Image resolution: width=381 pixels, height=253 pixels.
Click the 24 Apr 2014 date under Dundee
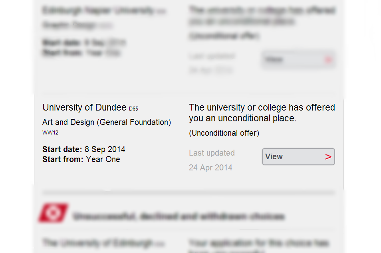[210, 168]
